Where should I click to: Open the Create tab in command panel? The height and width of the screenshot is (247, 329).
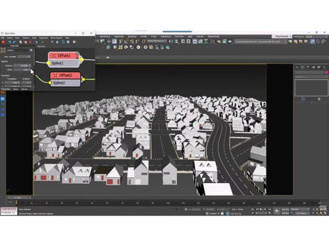(297, 67)
